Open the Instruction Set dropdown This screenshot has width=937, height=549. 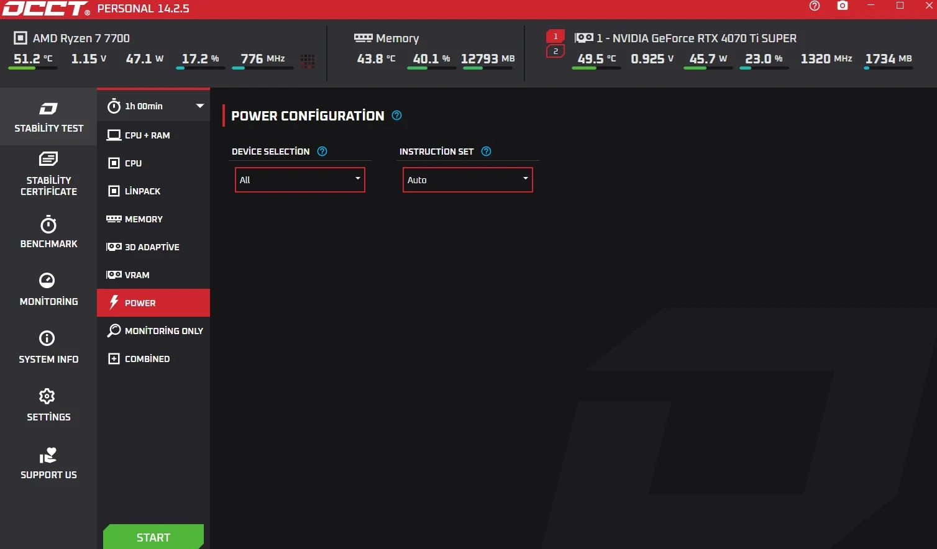pyautogui.click(x=468, y=180)
